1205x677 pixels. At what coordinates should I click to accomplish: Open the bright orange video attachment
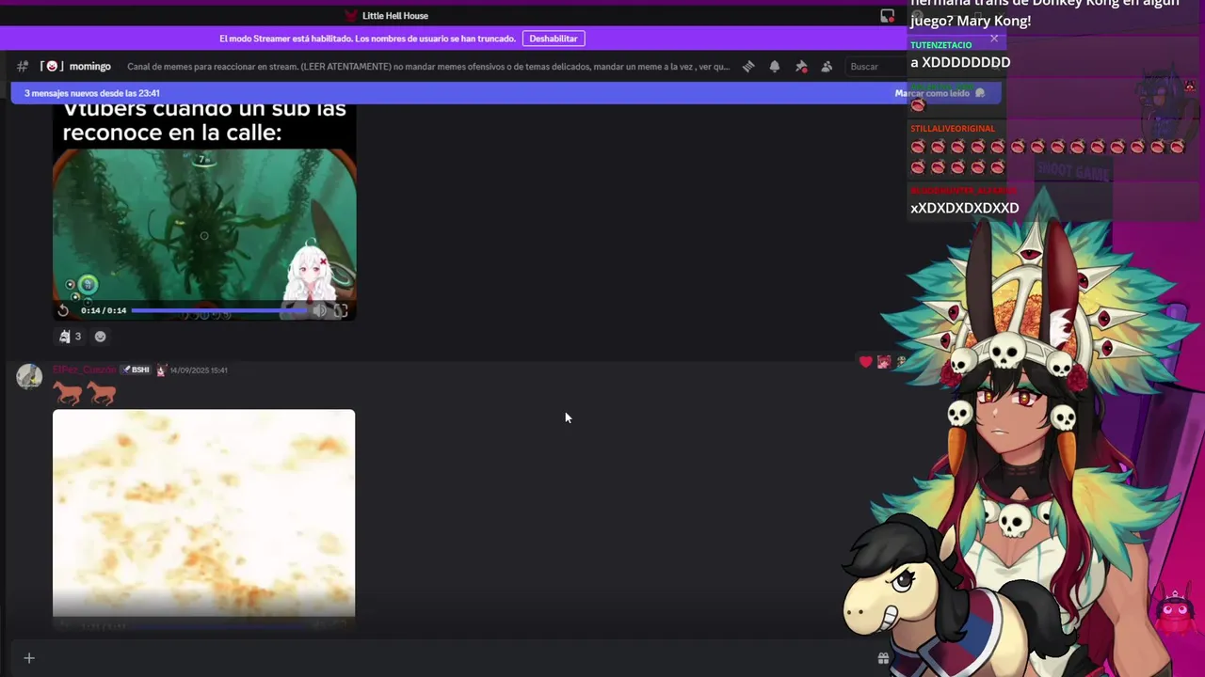tap(203, 513)
